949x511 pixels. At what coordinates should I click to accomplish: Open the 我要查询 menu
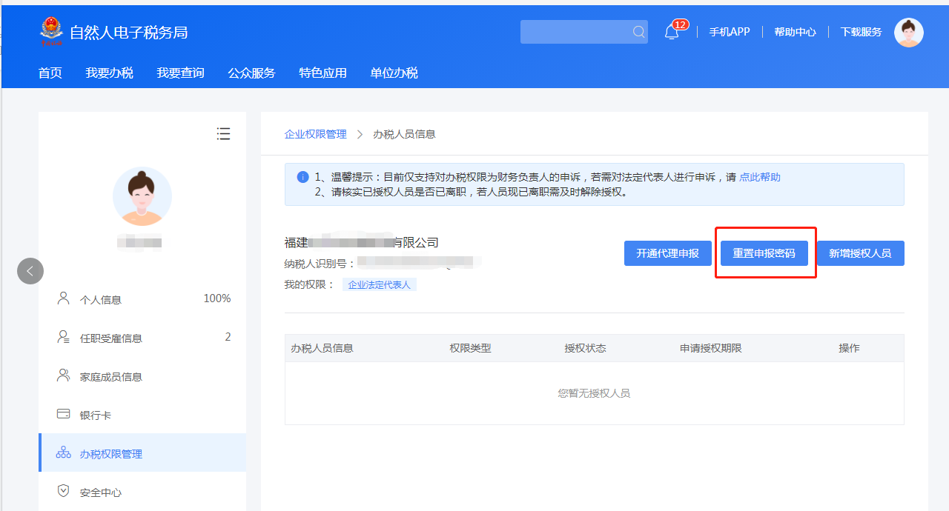[180, 73]
